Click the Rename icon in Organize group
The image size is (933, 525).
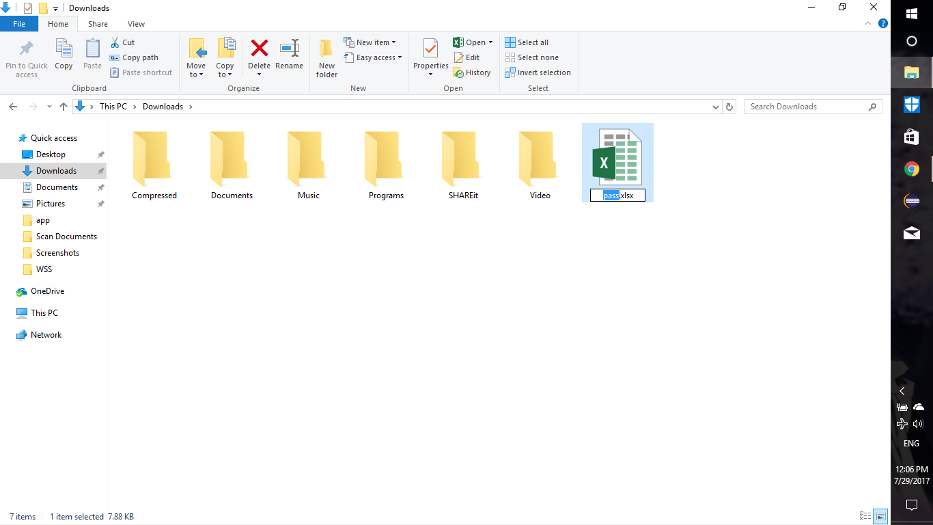click(289, 49)
